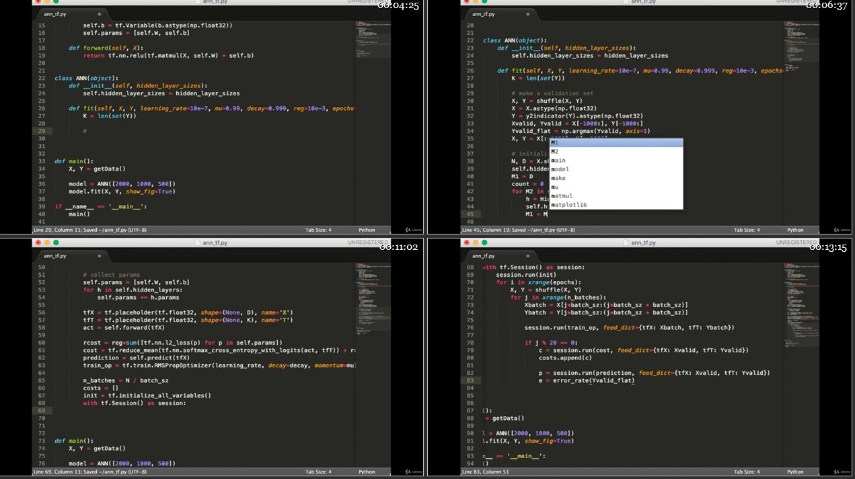Click green zoom button in Line 69 window
This screenshot has width=855, height=479.
(56, 242)
